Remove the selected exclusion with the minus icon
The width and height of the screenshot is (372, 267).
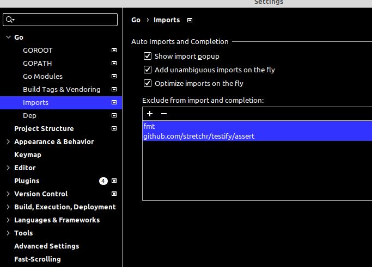click(x=164, y=114)
